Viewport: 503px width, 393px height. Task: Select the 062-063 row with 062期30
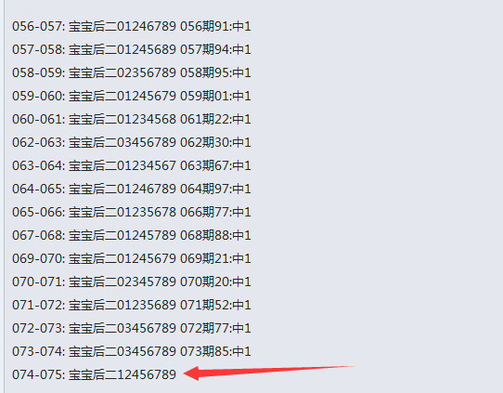click(132, 142)
